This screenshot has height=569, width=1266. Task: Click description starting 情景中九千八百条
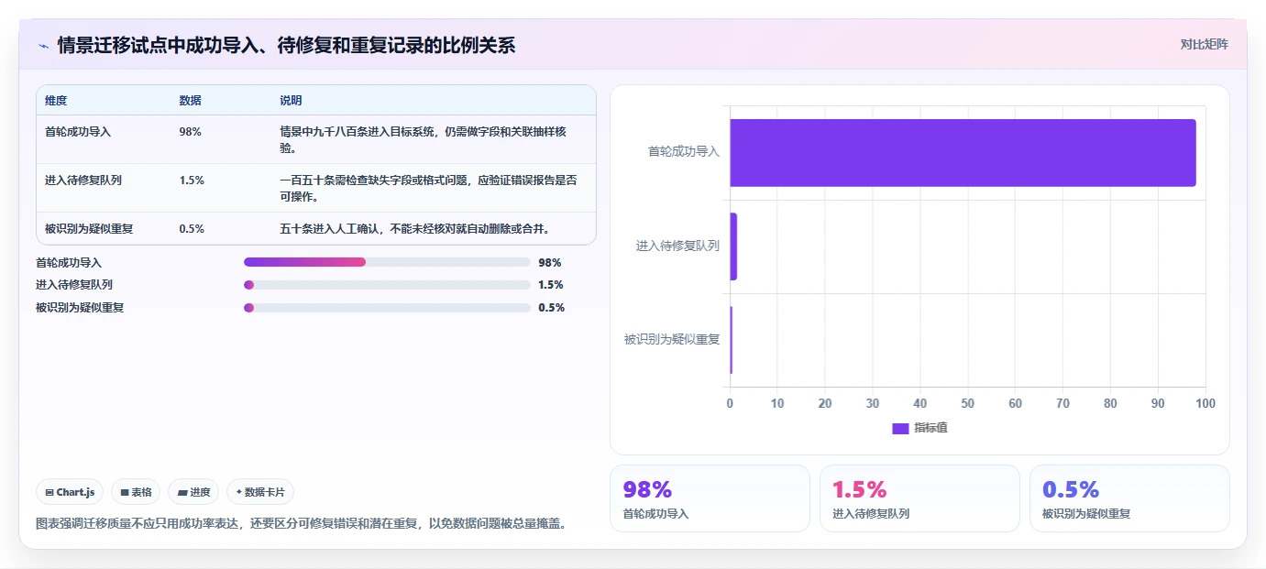[x=423, y=139]
